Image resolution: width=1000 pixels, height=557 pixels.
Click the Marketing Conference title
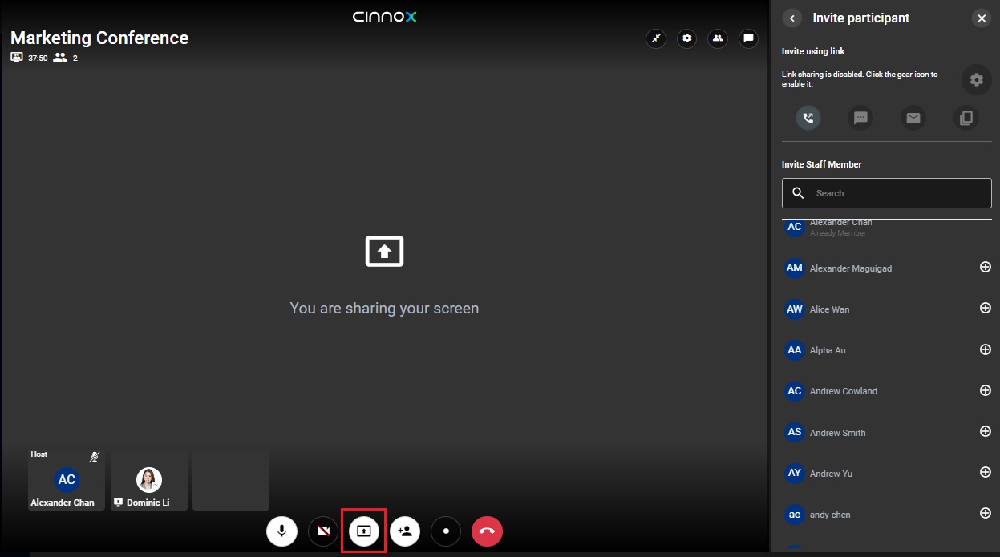click(99, 38)
